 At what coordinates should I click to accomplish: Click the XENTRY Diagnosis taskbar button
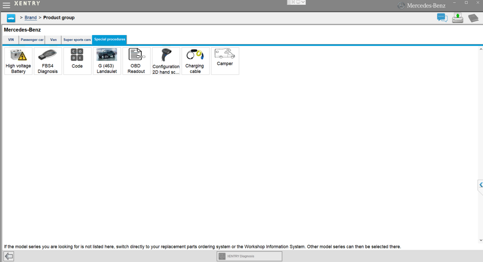[250, 256]
